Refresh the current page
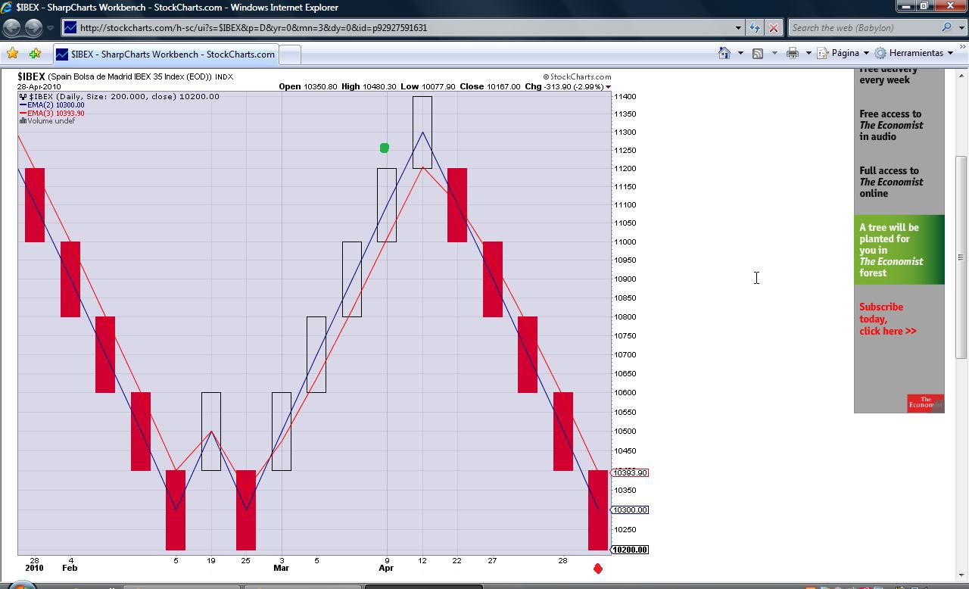 click(755, 28)
